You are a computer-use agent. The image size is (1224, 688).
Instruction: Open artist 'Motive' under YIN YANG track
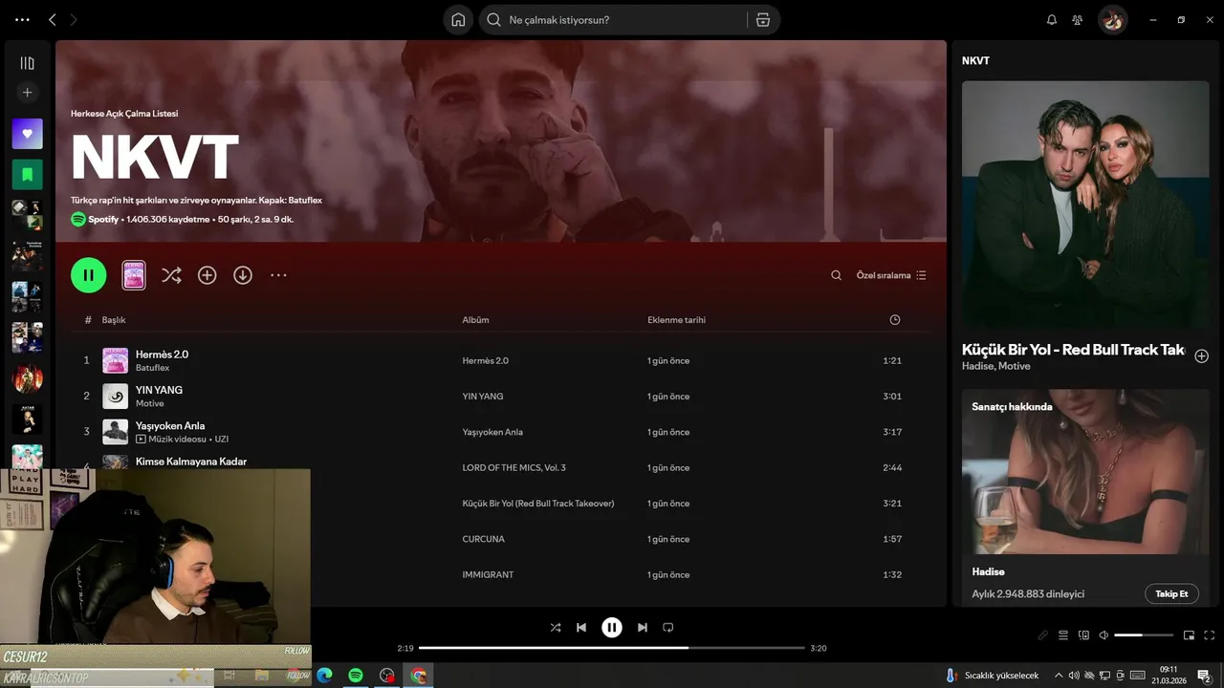(149, 403)
